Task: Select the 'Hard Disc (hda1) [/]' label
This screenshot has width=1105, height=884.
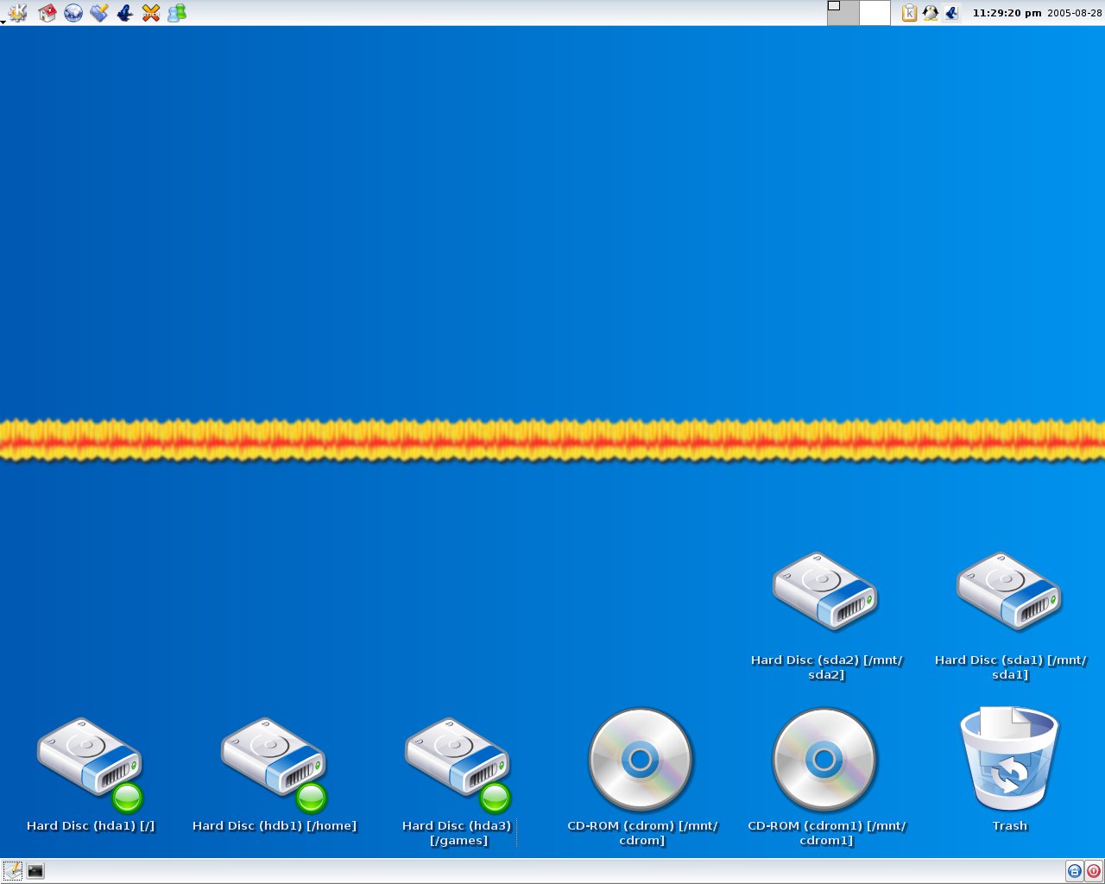Action: click(91, 826)
